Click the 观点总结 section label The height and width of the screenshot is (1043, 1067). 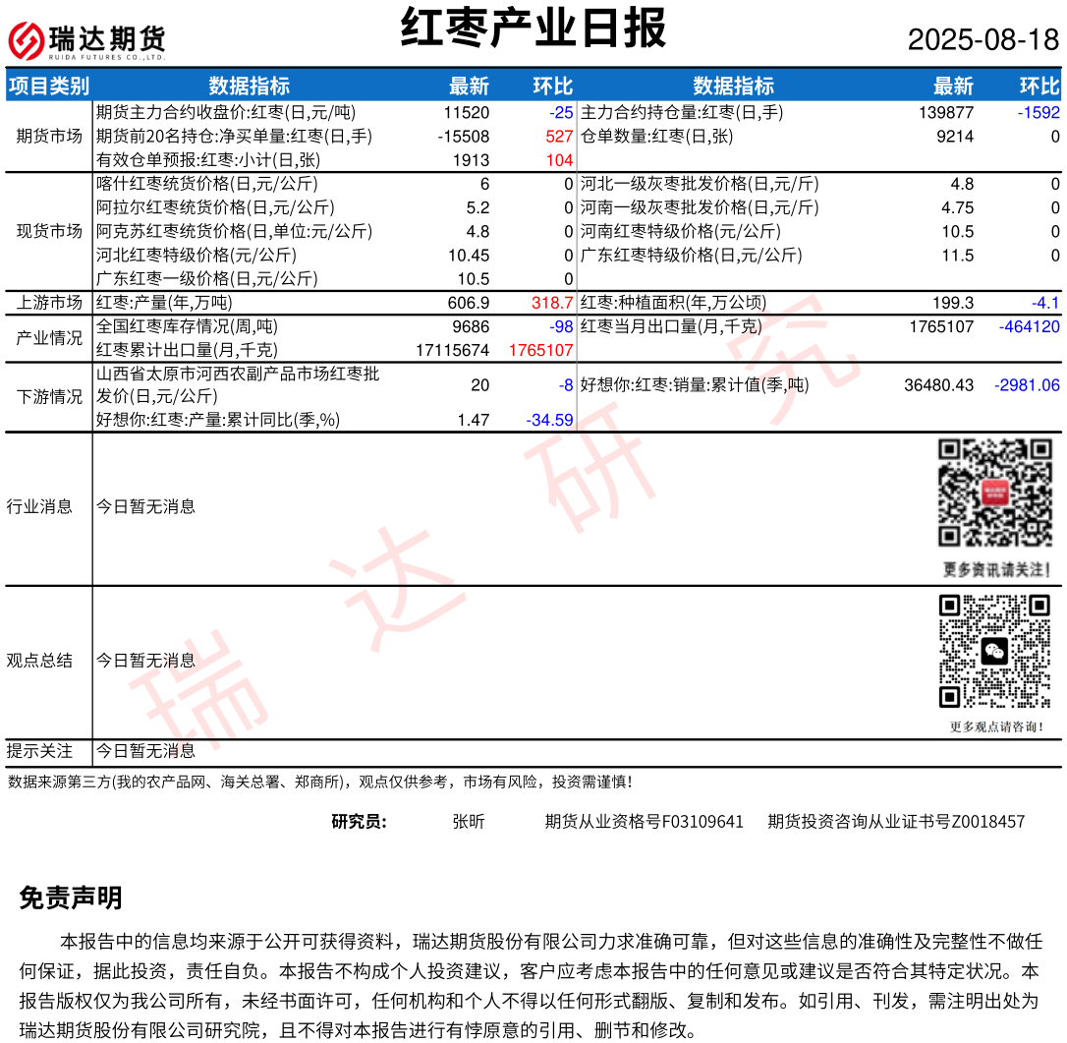[x=39, y=661]
